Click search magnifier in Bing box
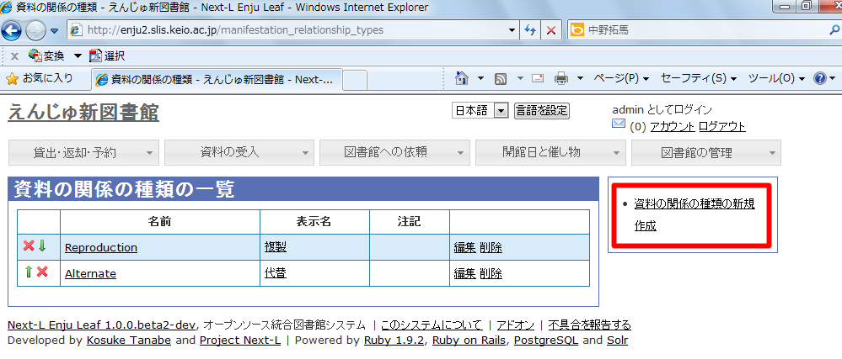The image size is (842, 359). point(834,30)
